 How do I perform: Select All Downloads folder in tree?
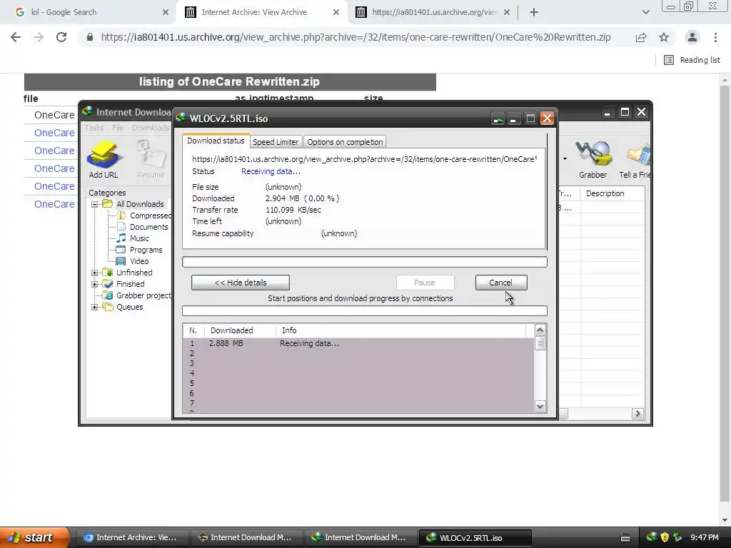tap(133, 204)
